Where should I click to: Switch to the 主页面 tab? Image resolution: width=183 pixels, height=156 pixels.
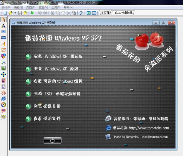(x=105, y=13)
